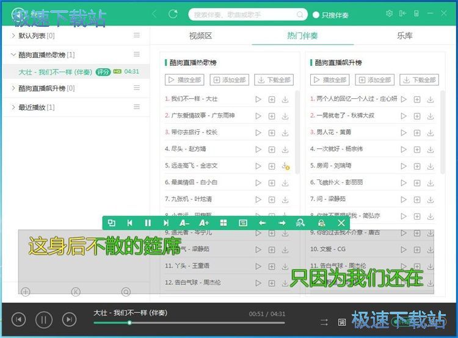Expand the 默认列表 playlist
The height and width of the screenshot is (338, 458).
click(x=14, y=36)
